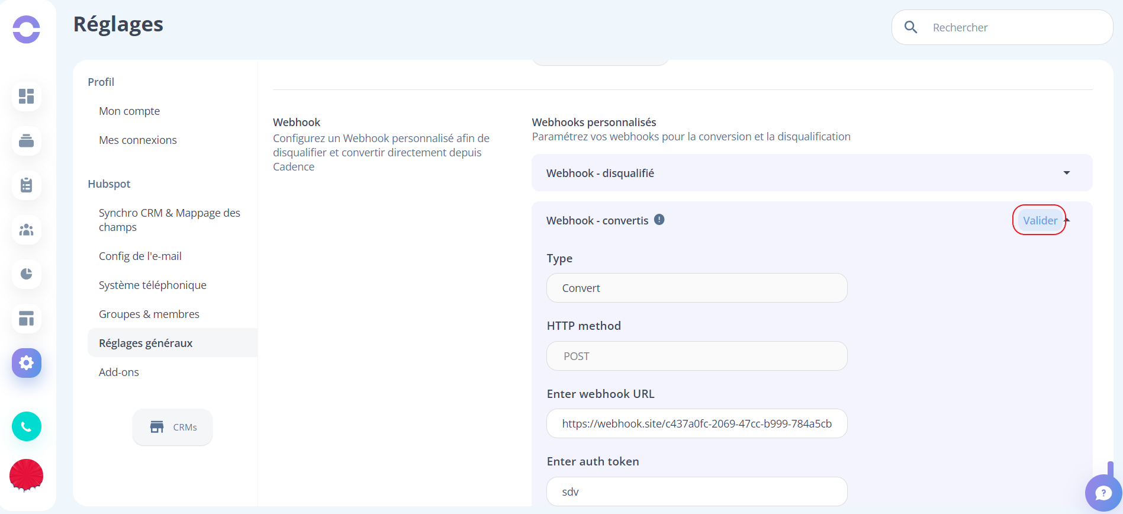
Task: Open Système téléphonique settings
Action: pos(153,285)
